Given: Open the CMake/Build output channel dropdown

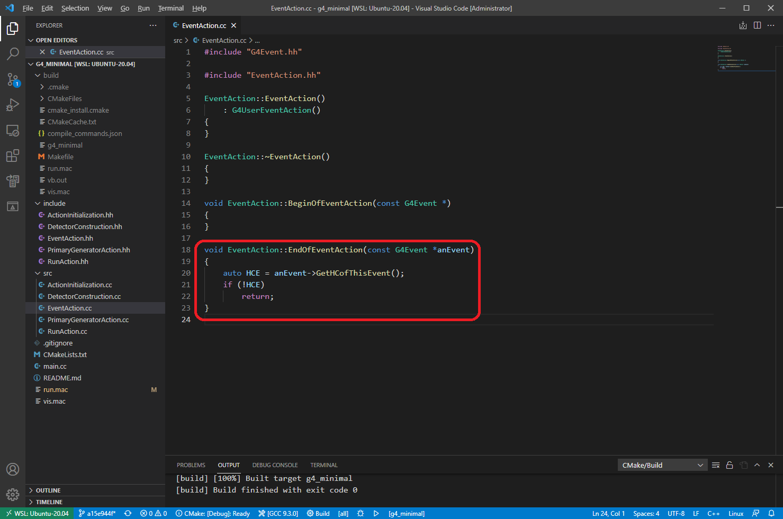Looking at the screenshot, I should click(662, 465).
